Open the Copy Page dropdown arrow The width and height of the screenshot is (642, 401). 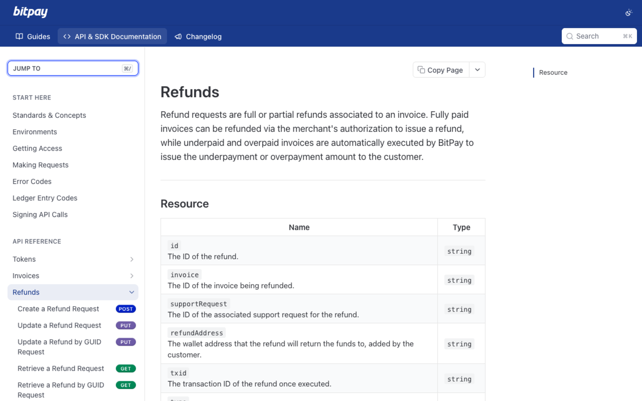[x=477, y=70]
